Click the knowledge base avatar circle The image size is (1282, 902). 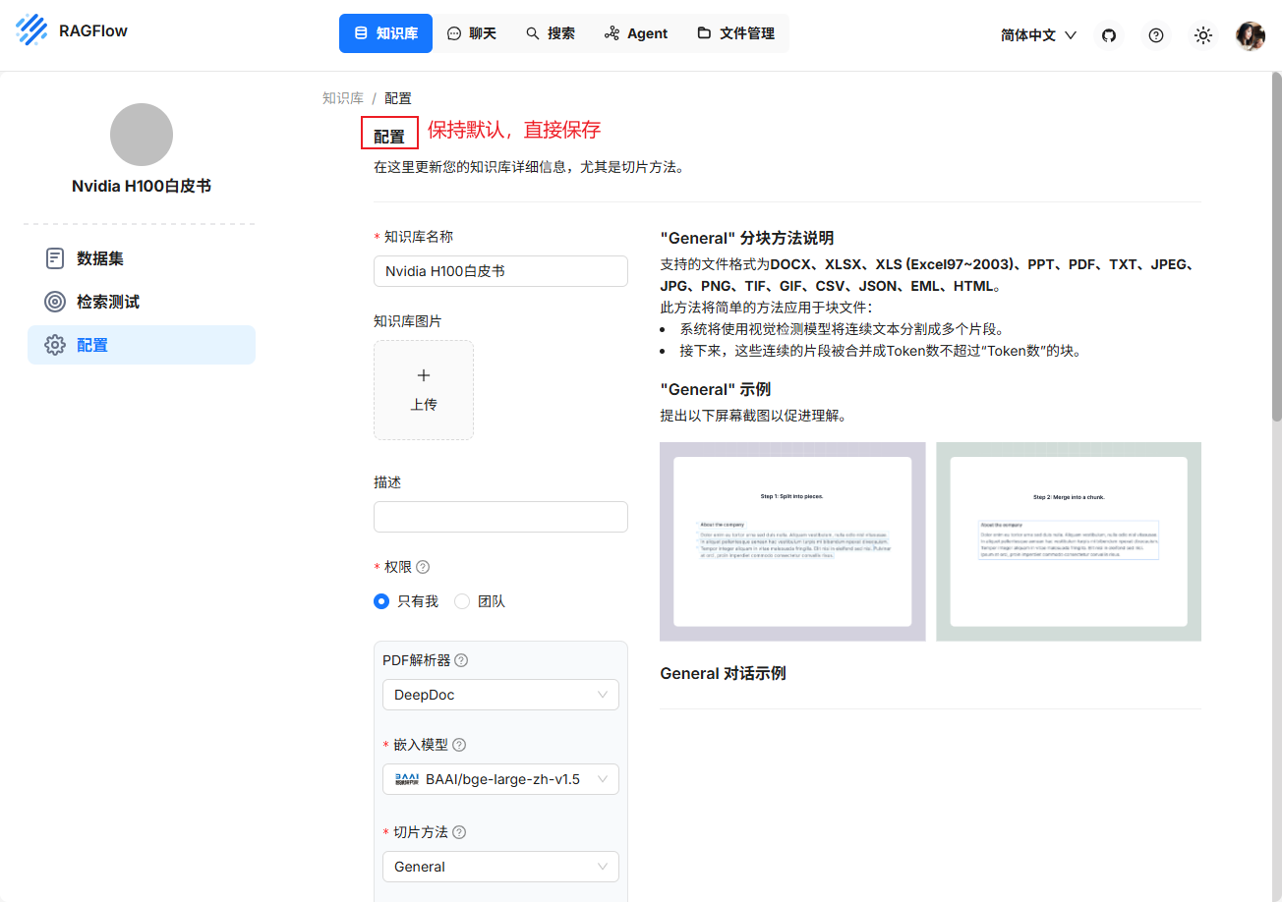click(x=142, y=135)
